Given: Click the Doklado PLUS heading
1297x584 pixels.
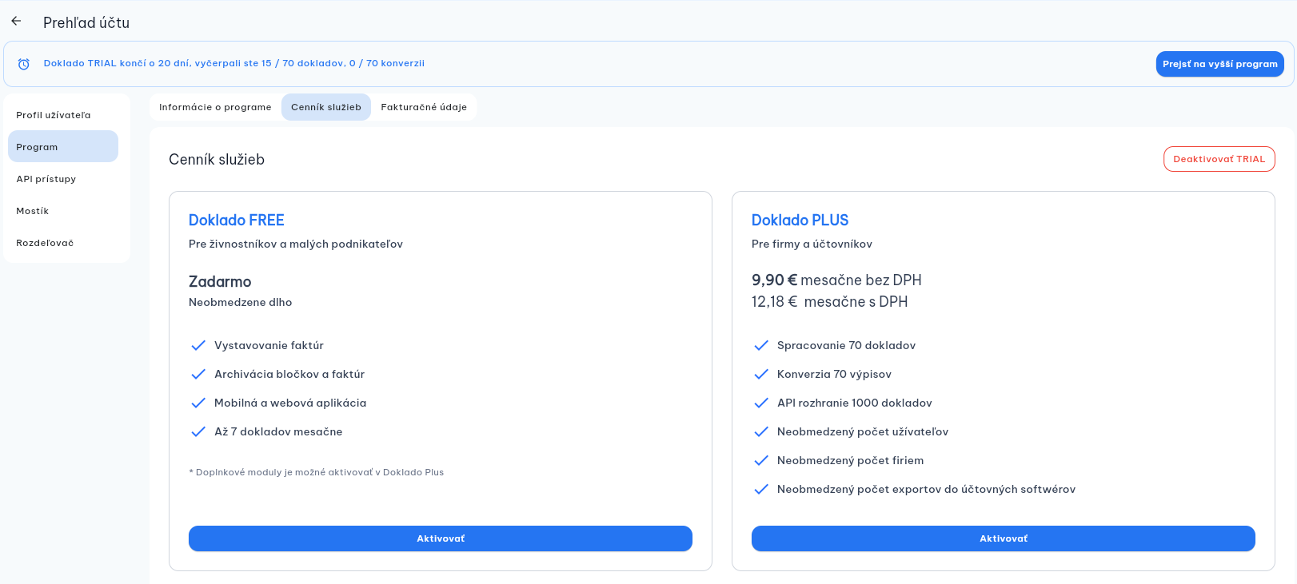Looking at the screenshot, I should (x=800, y=220).
